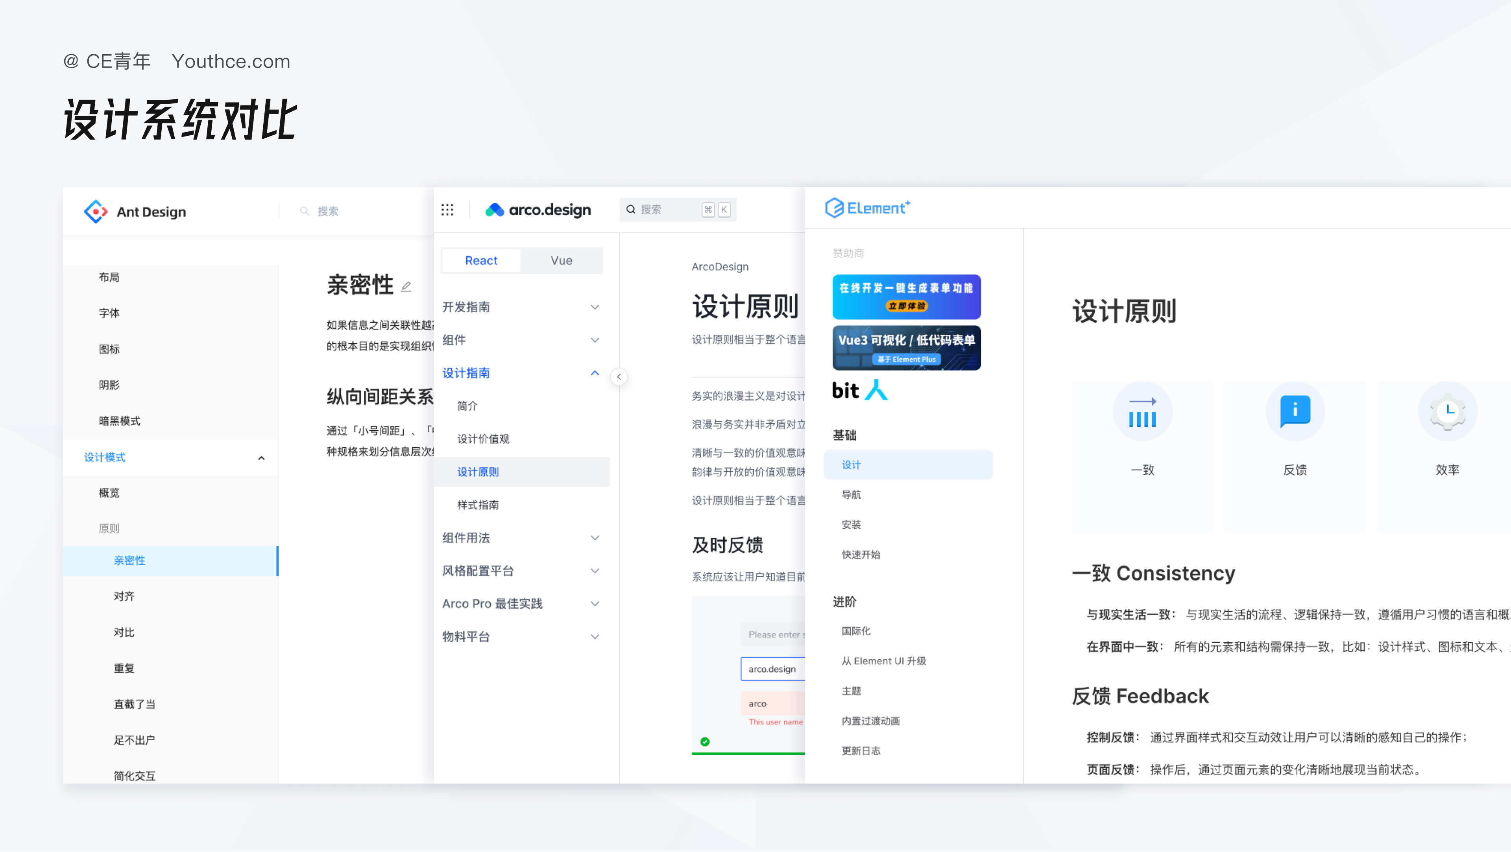Click the arco.design logo
The image size is (1511, 852).
[538, 210]
